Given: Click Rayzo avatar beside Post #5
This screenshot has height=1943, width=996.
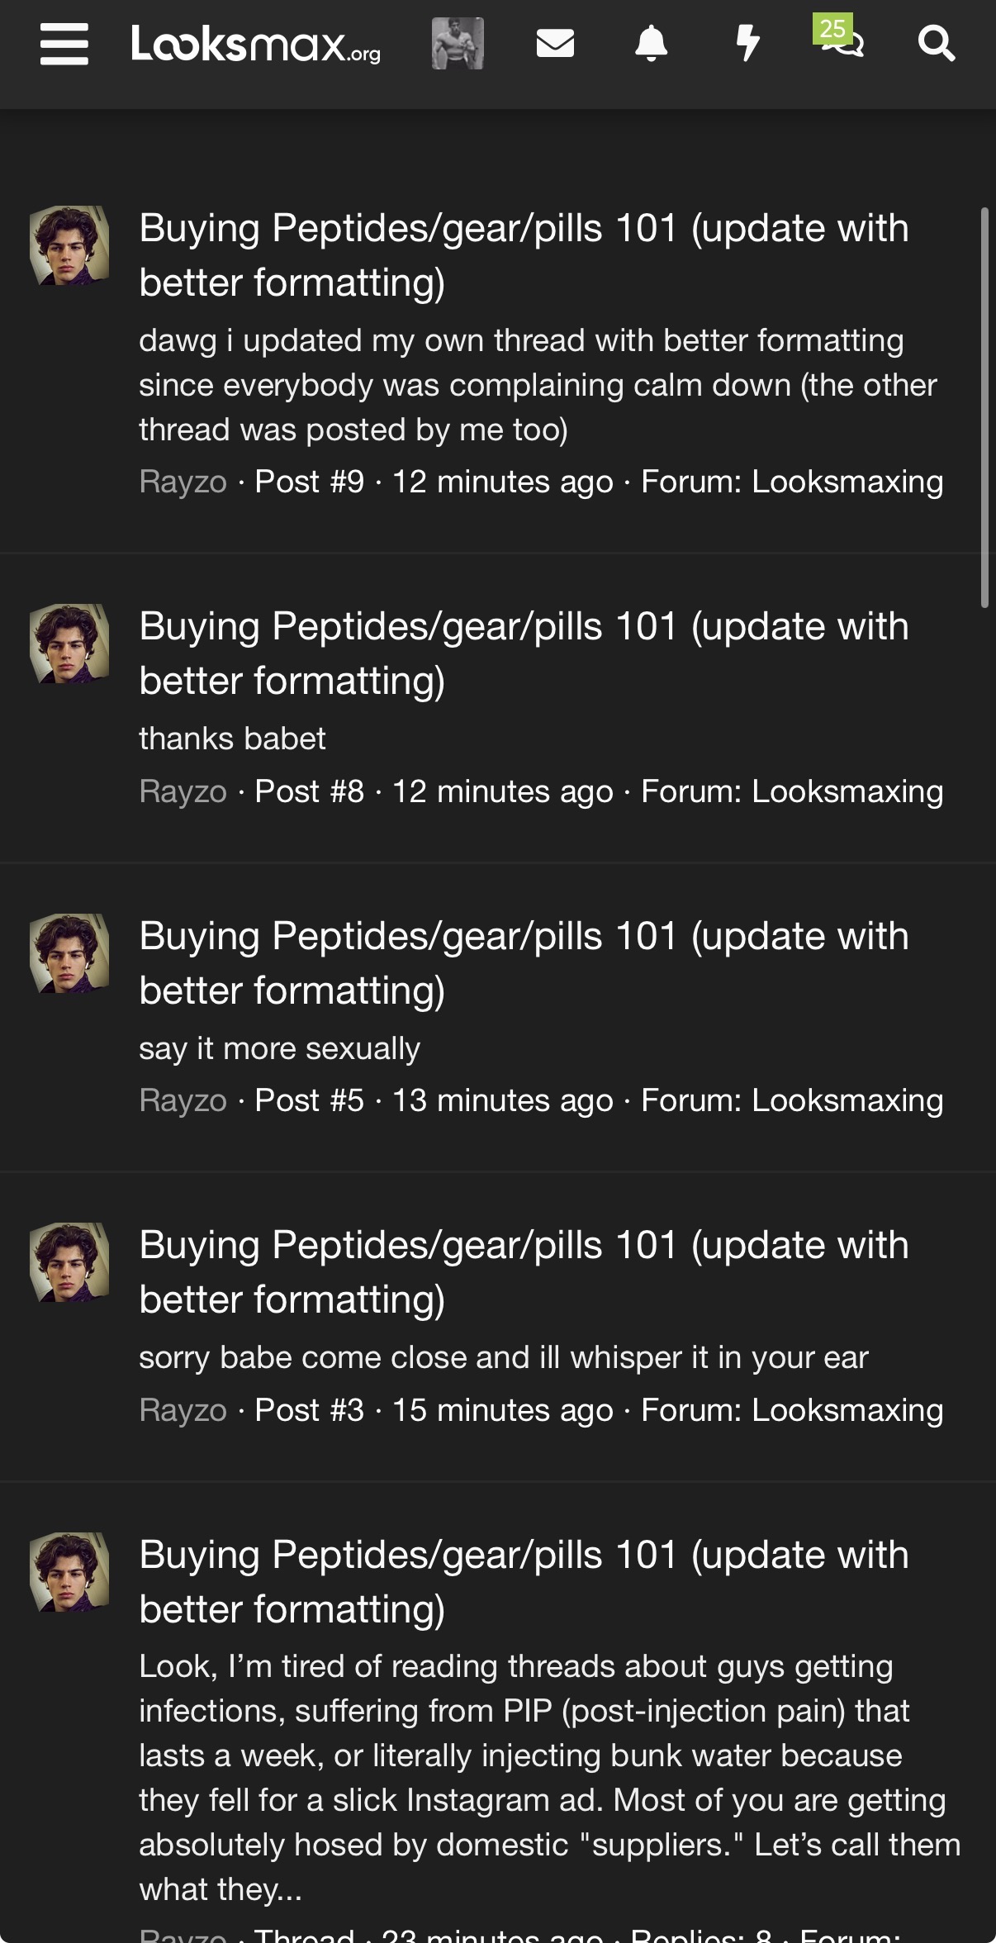Looking at the screenshot, I should (69, 953).
